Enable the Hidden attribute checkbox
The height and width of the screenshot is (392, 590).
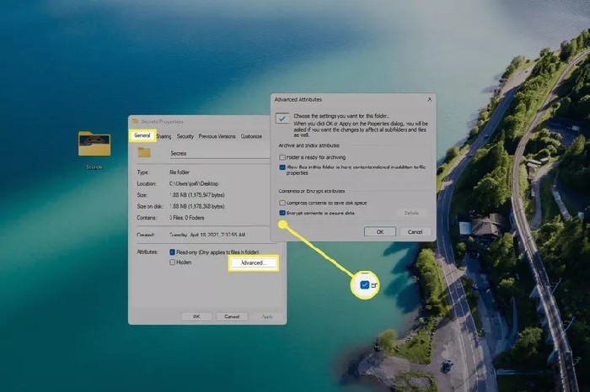coord(172,262)
